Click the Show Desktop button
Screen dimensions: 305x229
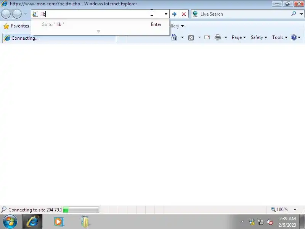click(302, 222)
